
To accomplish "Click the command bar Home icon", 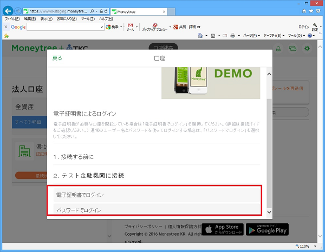I will pos(200,36).
